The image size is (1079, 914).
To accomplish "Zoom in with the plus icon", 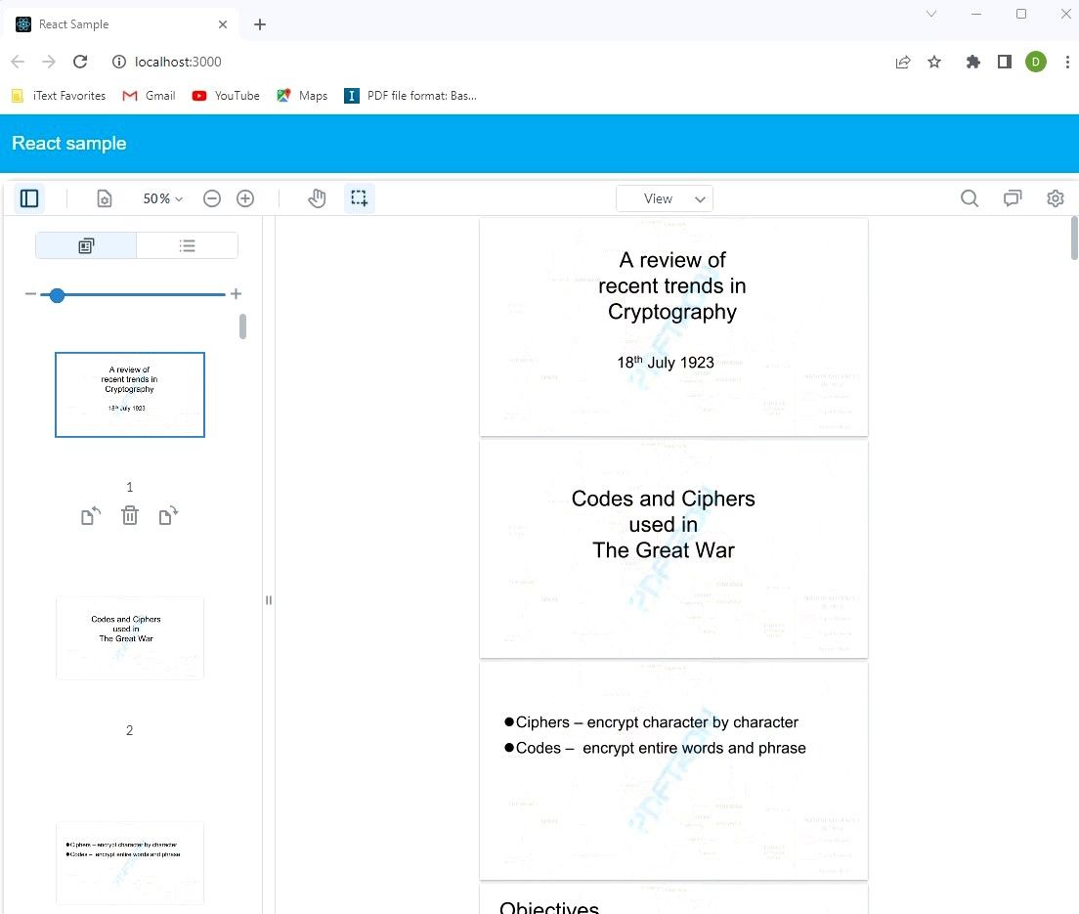I will click(x=245, y=197).
